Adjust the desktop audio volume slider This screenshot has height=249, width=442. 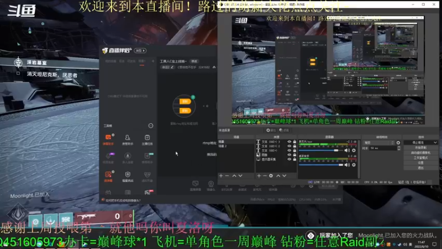321,165
